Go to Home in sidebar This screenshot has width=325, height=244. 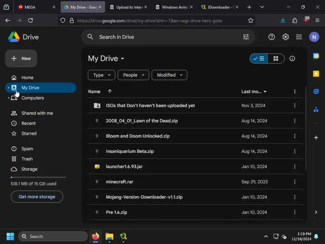click(41, 78)
